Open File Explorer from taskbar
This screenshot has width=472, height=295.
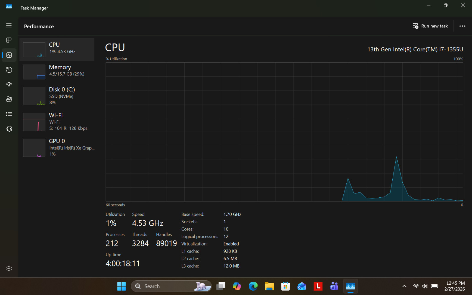pos(269,286)
